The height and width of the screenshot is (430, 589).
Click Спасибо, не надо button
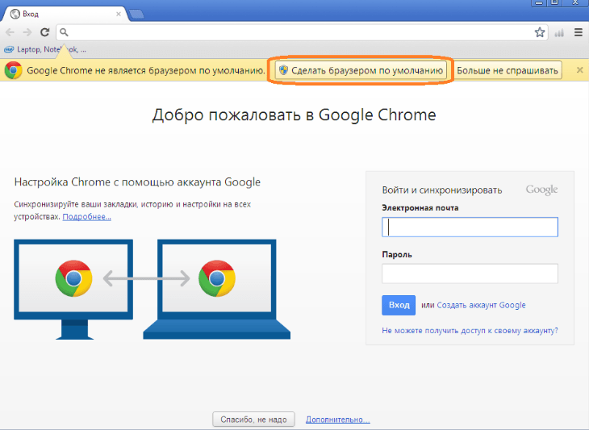253,420
